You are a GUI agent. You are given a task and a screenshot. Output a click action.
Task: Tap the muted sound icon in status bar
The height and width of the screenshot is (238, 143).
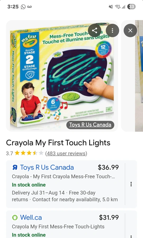[111, 7]
